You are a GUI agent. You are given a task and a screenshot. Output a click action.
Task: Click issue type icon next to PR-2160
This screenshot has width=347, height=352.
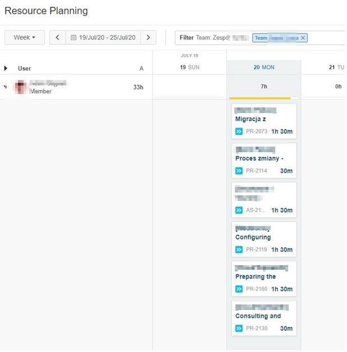click(239, 289)
